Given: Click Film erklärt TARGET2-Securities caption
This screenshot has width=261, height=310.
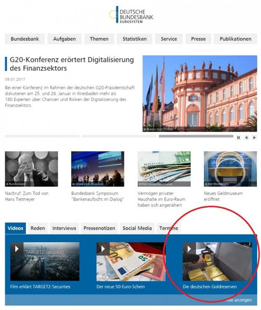Looking at the screenshot, I should click(40, 287).
